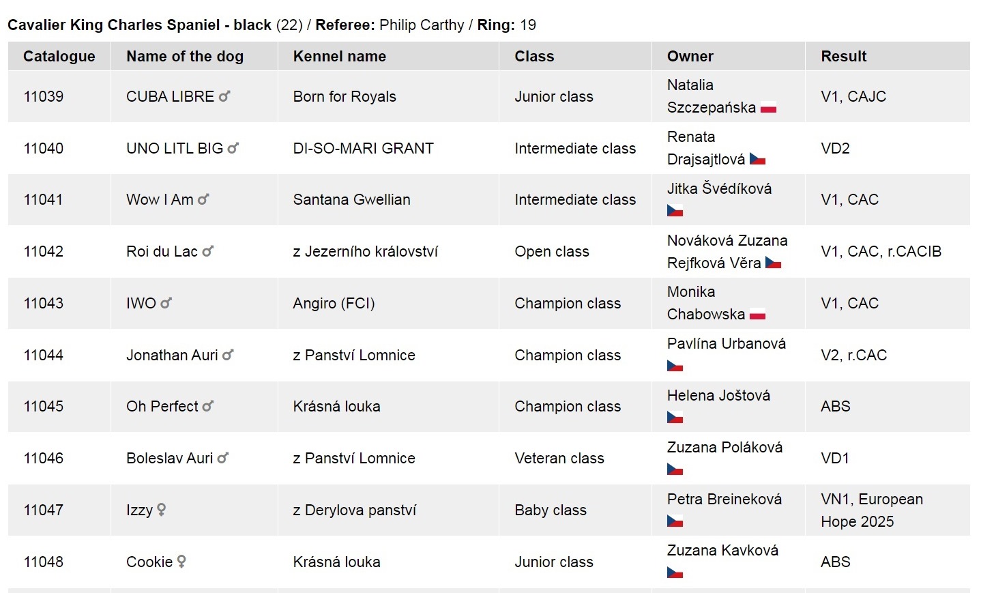Screen dimensions: 981x593
Task: Click the male symbol beside CUBA LIBRE
Action: [224, 96]
